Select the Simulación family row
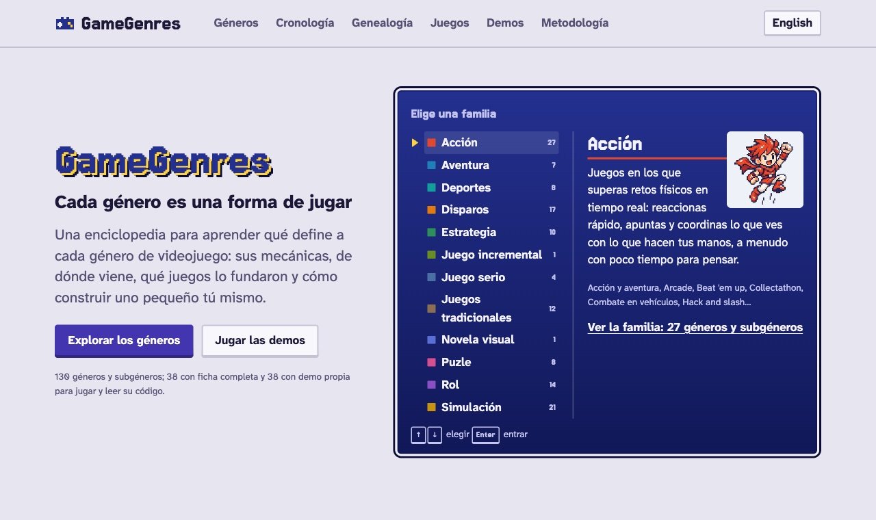The image size is (876, 520). tap(491, 407)
